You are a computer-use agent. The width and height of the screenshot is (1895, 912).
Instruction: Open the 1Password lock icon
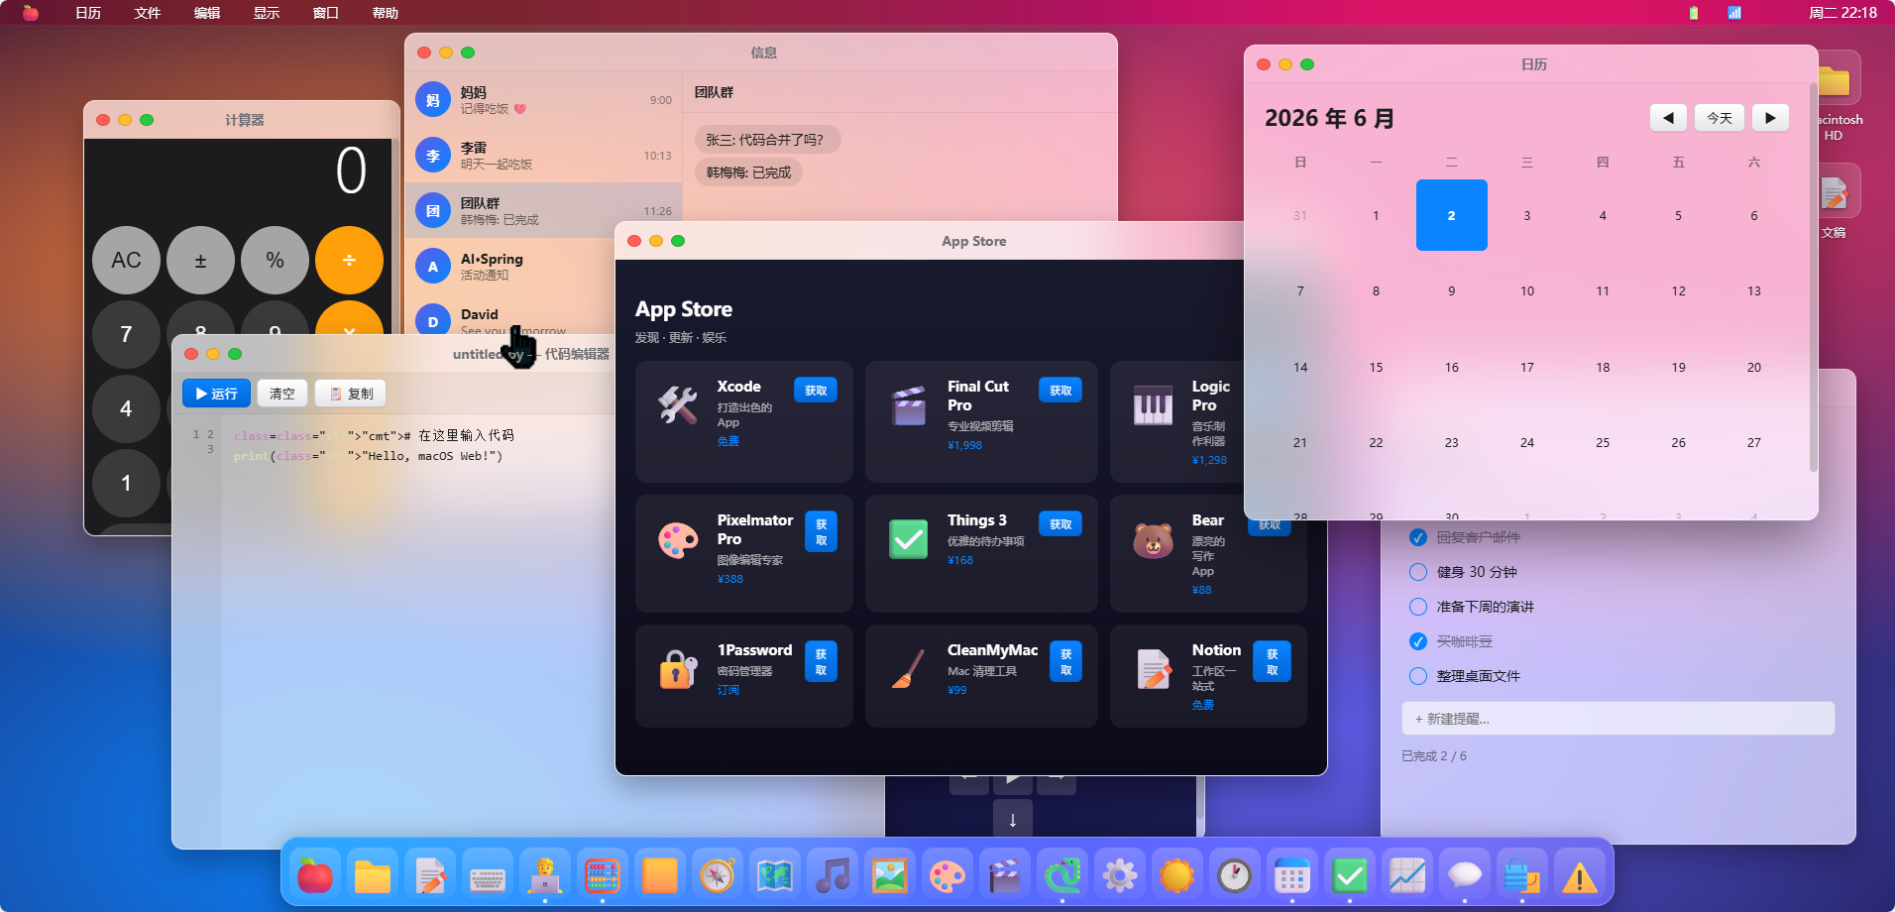[x=678, y=669]
